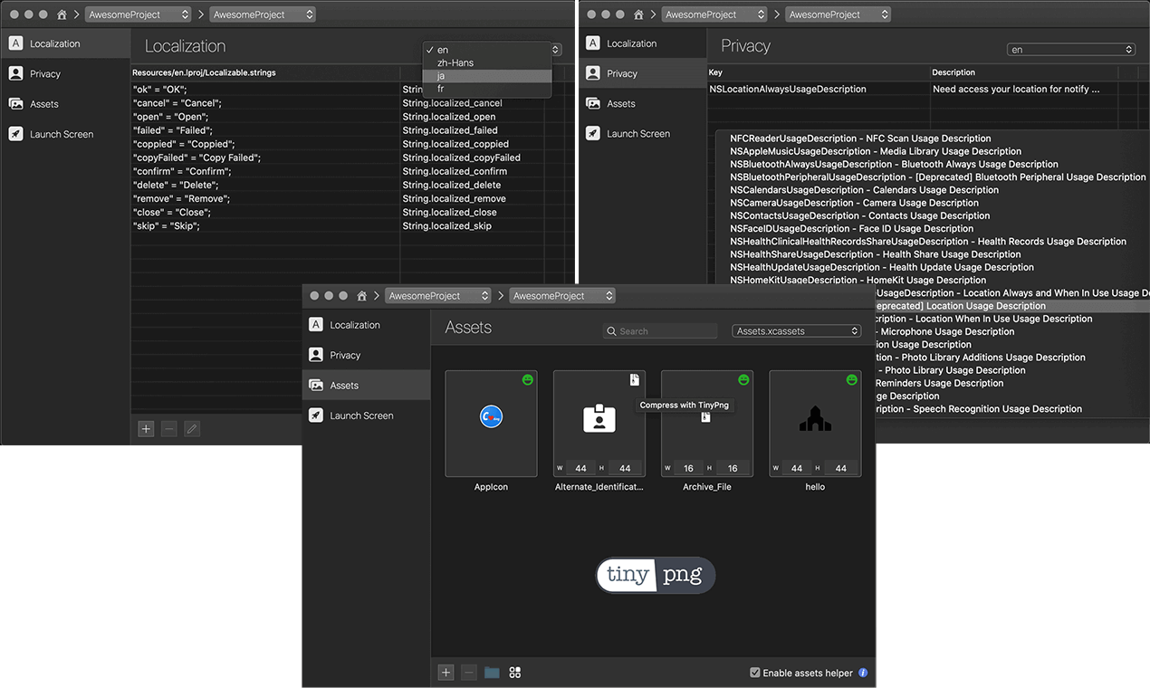
Task: Click inside the Assets search field
Action: pos(660,330)
